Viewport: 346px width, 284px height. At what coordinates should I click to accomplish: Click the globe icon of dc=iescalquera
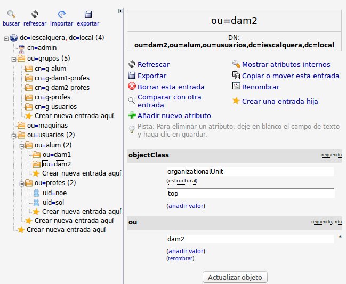point(14,38)
